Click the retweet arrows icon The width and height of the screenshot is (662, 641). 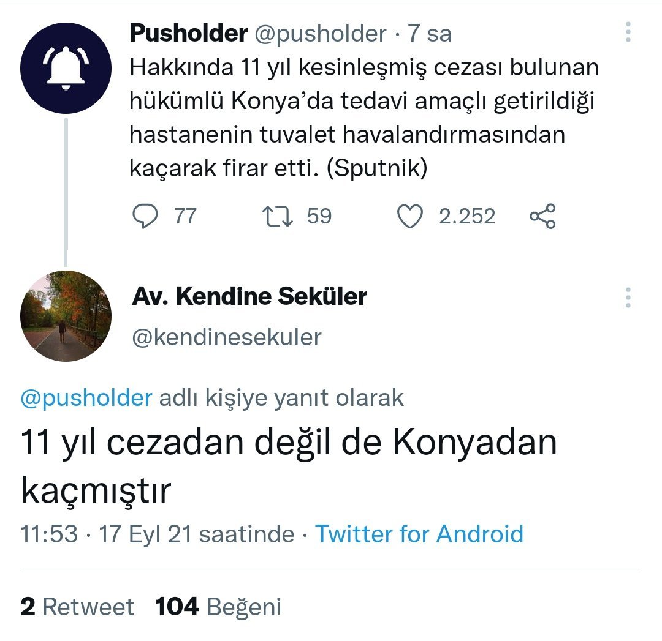point(277,217)
